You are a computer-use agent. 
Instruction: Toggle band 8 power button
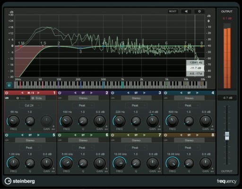[165, 135]
